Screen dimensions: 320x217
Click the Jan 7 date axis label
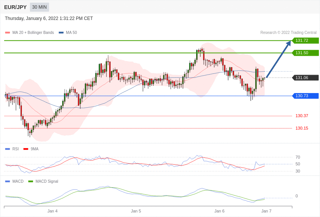(x=266, y=211)
